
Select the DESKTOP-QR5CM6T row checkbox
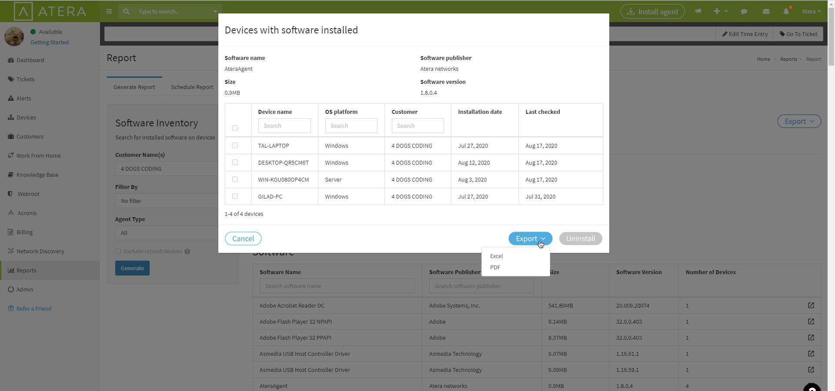tap(235, 162)
